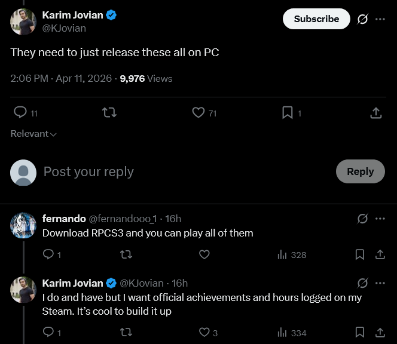Click the Reply button
397x344 pixels.
click(x=360, y=171)
